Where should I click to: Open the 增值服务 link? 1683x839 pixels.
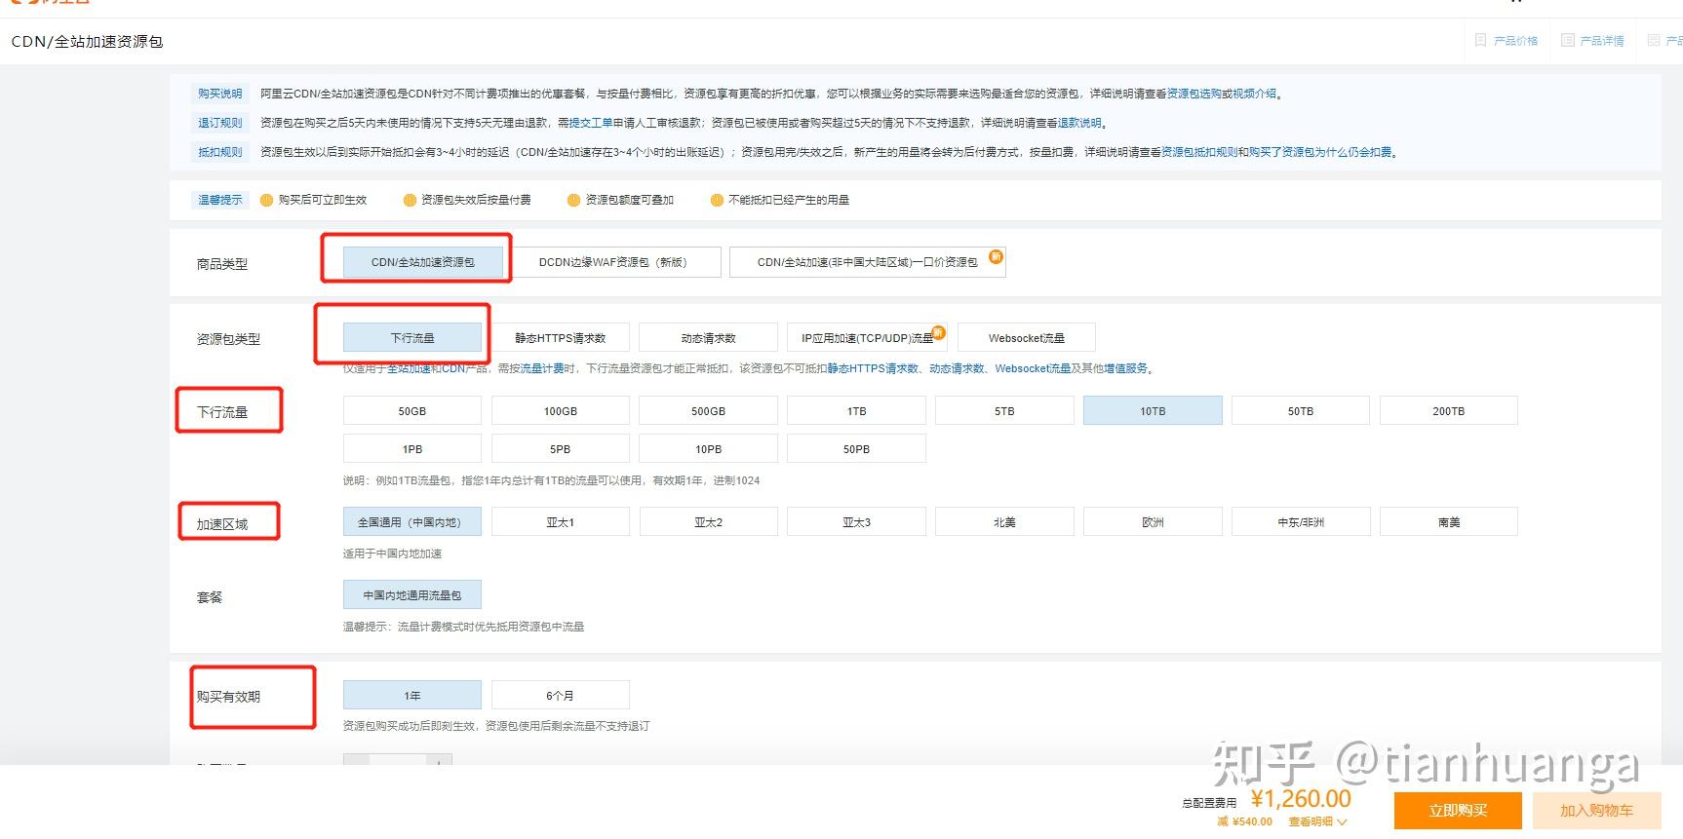1125,368
